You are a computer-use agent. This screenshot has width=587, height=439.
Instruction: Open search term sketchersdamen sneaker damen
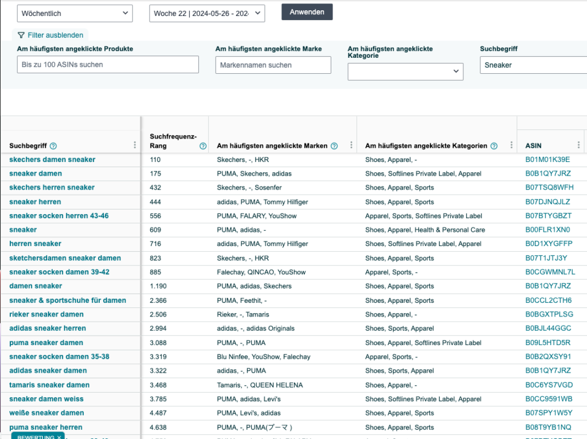pos(65,258)
